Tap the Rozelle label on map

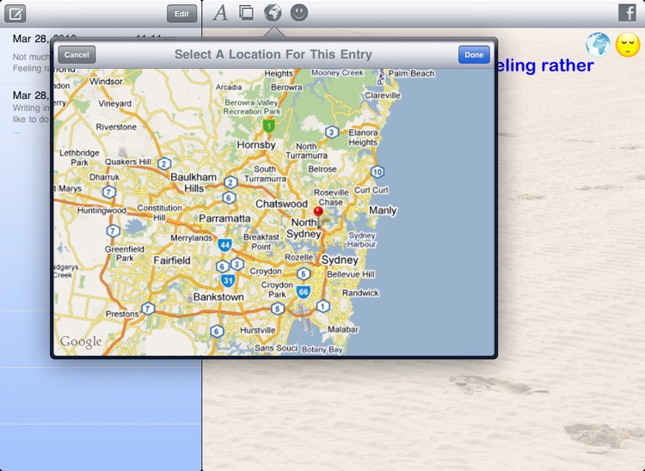point(298,257)
